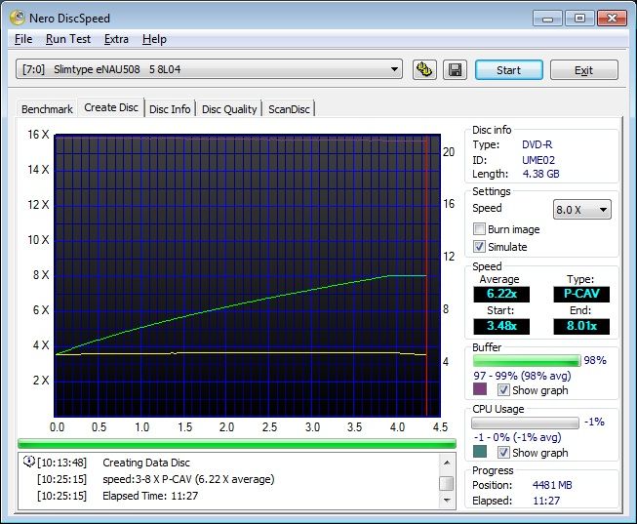Click the floppy disk save icon
This screenshot has height=524, width=637.
(454, 70)
